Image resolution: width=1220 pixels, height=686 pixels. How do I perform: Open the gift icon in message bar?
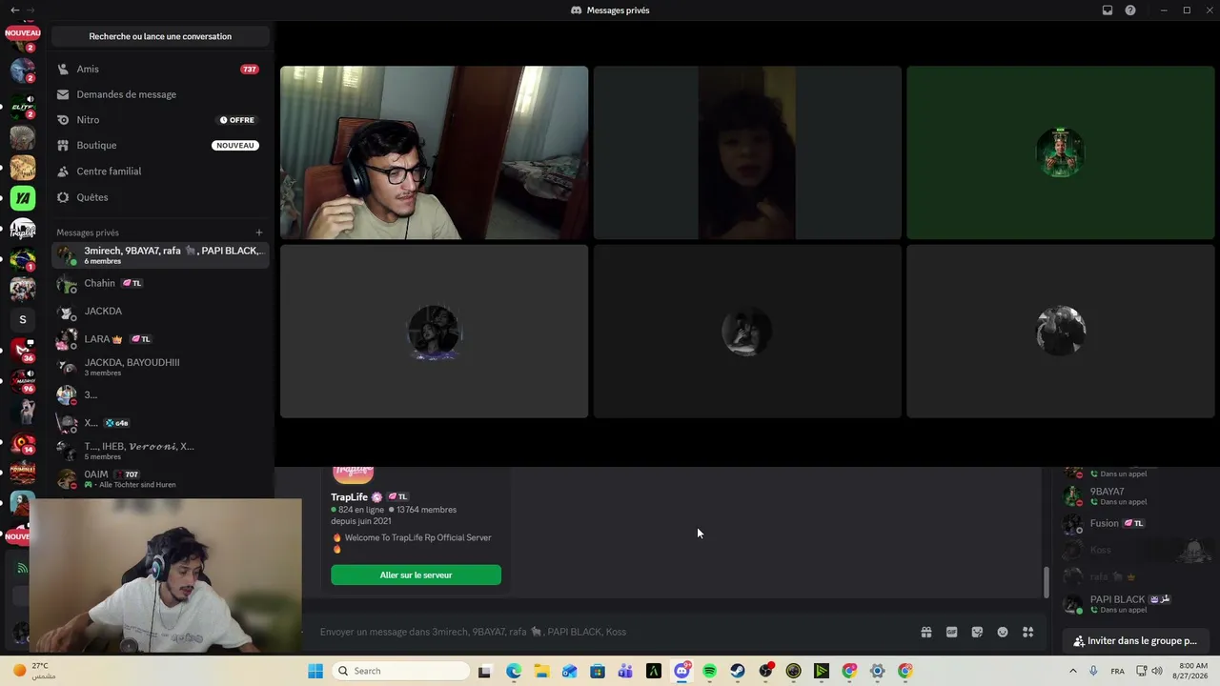(x=925, y=632)
